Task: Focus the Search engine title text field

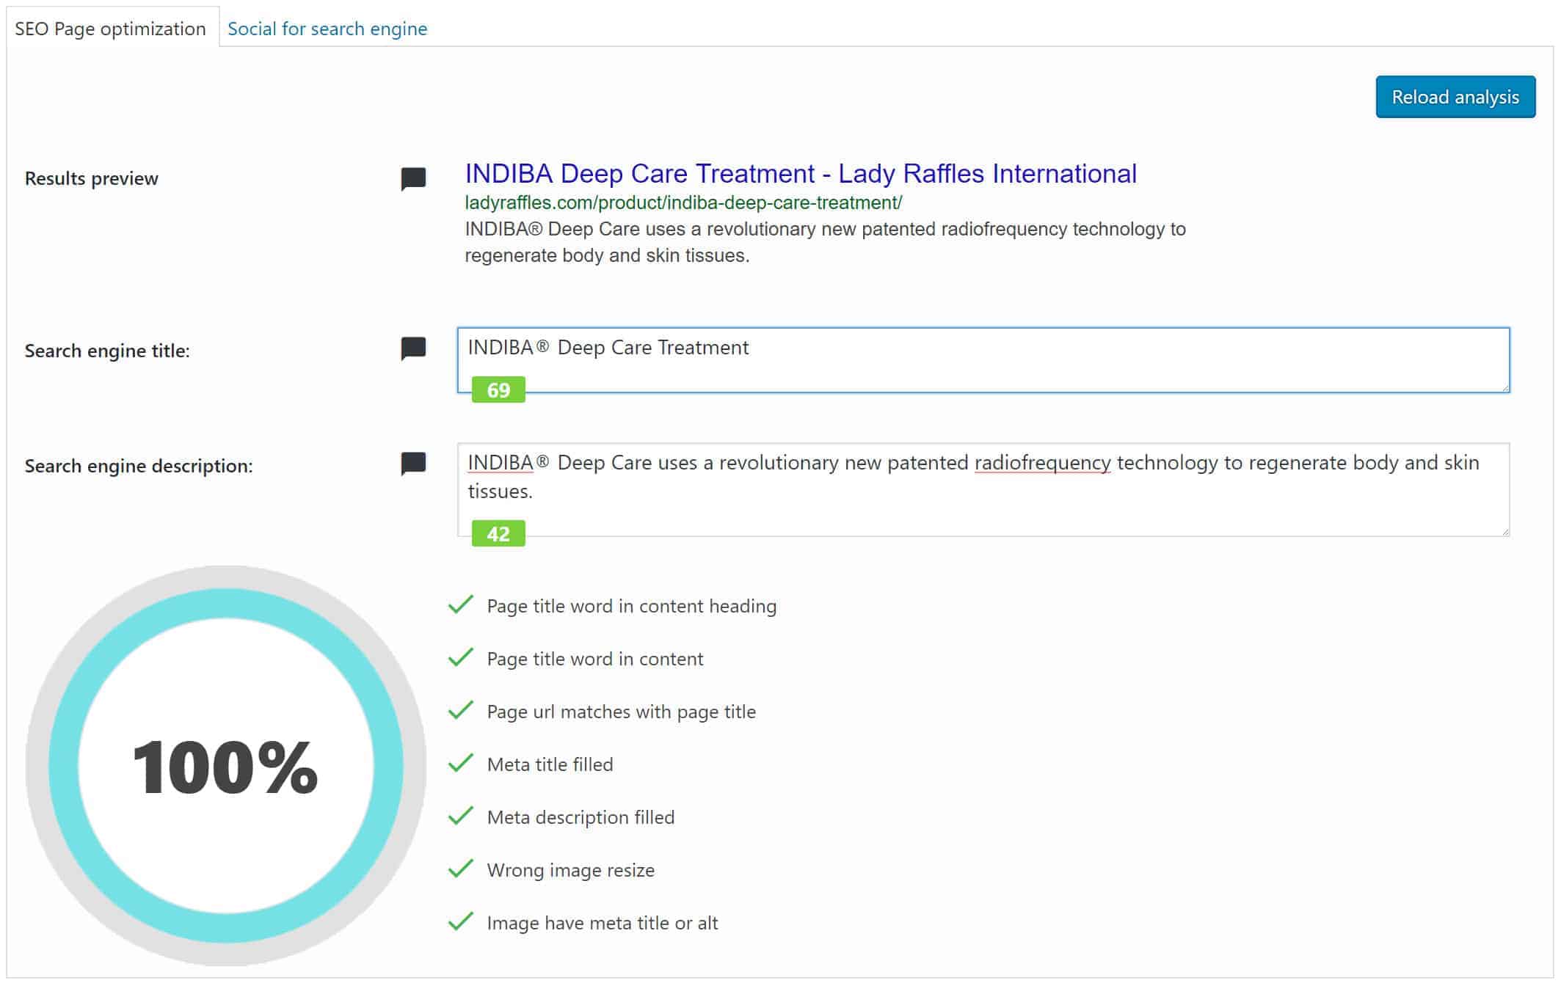Action: 983,359
